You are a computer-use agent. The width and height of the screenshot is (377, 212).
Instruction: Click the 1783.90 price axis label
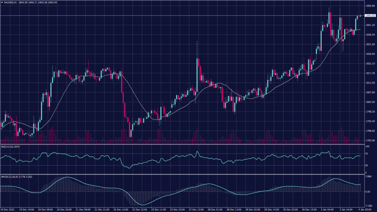coord(370,141)
